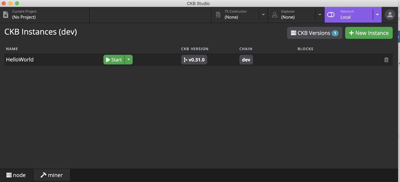
Task: Switch to the node tab
Action: [x=16, y=175]
